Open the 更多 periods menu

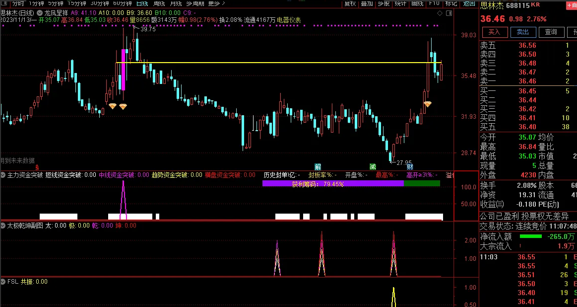[215, 3]
